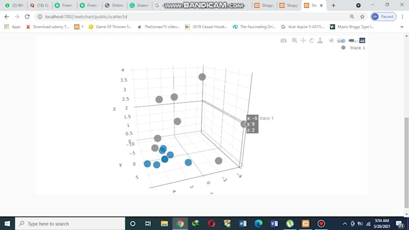Screen dimensions: 409x230
Task: Click the camera download-plot icon
Action: coord(283,40)
